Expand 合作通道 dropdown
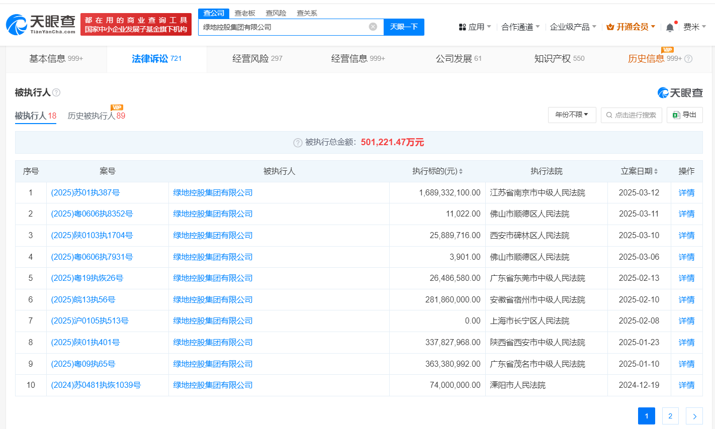Image resolution: width=715 pixels, height=429 pixels. [x=520, y=27]
